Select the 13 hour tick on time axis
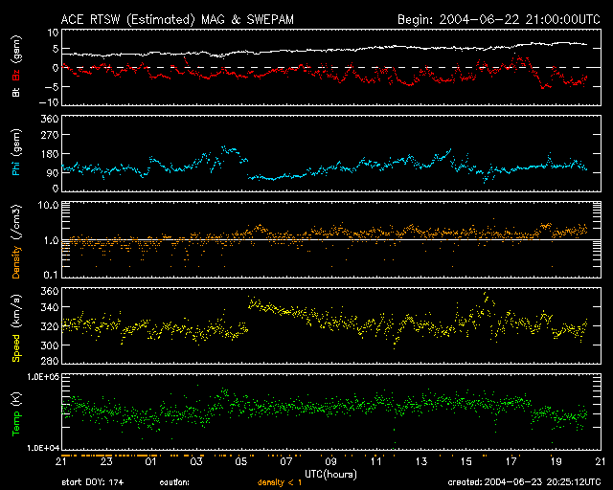Image resolution: width=613 pixels, height=490 pixels. tap(420, 462)
